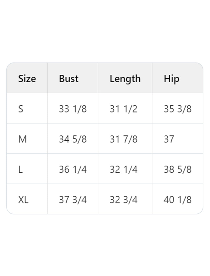The image size is (210, 276).
Task: Click the Length column header
Action: click(x=125, y=79)
